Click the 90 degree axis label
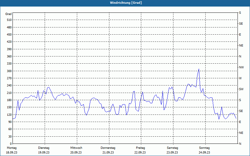 coord(10,122)
